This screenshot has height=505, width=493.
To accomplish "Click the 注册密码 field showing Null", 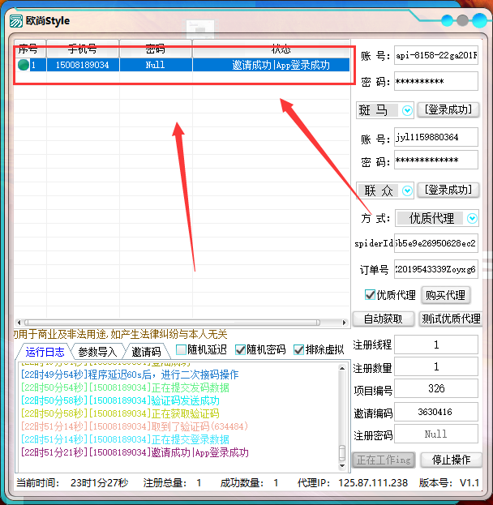I will click(436, 434).
